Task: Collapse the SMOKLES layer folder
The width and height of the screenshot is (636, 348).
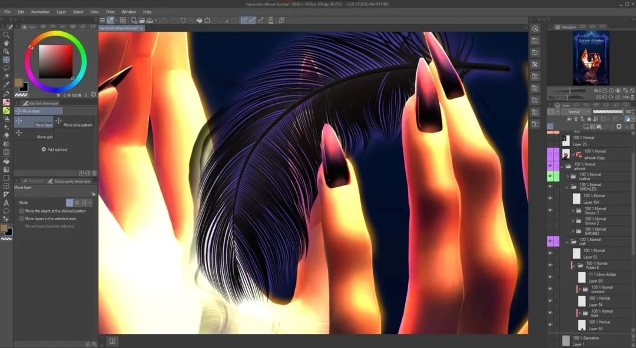Action: tap(568, 187)
